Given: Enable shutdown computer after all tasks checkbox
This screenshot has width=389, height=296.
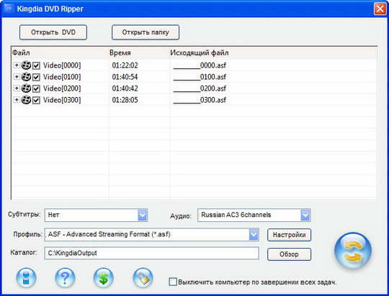Looking at the screenshot, I should click(173, 282).
